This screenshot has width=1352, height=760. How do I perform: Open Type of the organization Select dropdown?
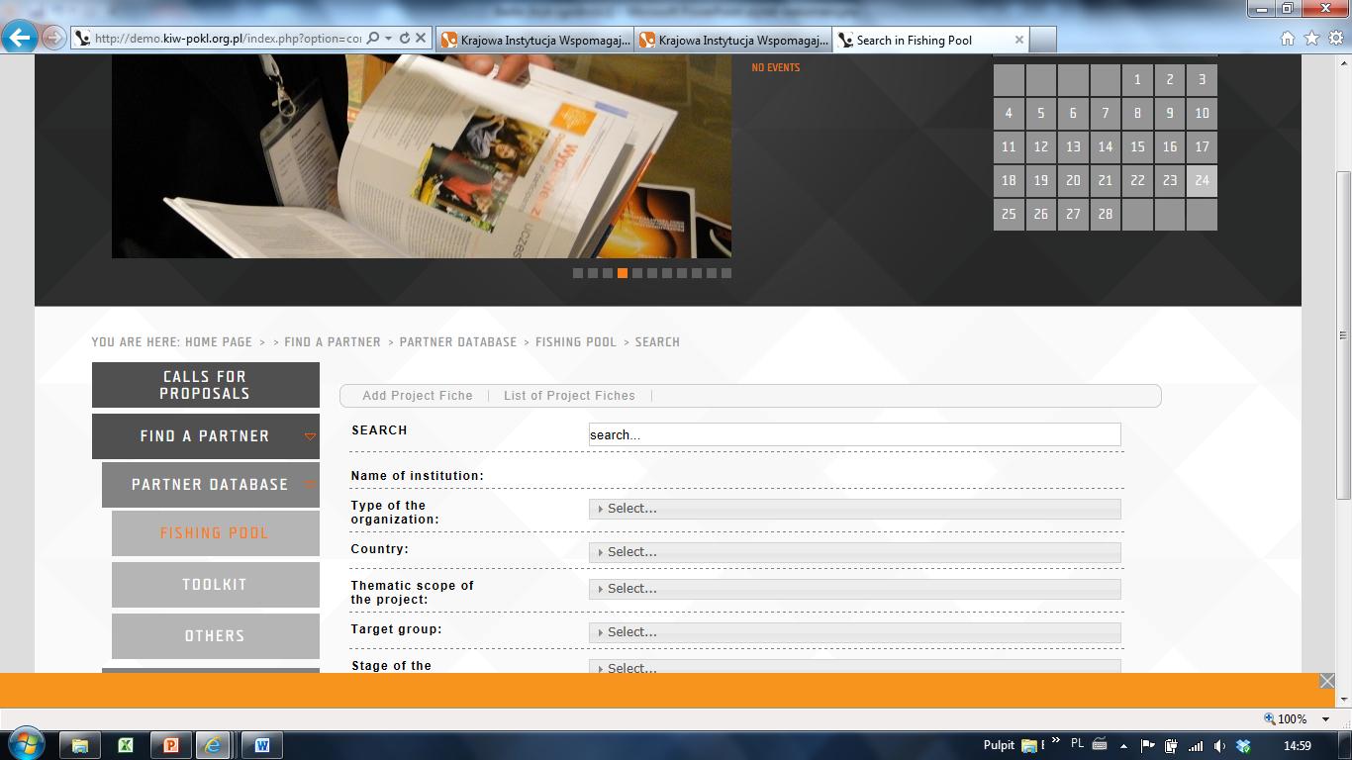[854, 509]
